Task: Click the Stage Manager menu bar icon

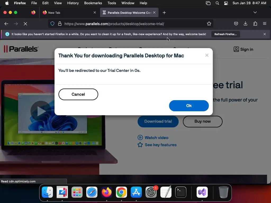Action: point(208,3)
